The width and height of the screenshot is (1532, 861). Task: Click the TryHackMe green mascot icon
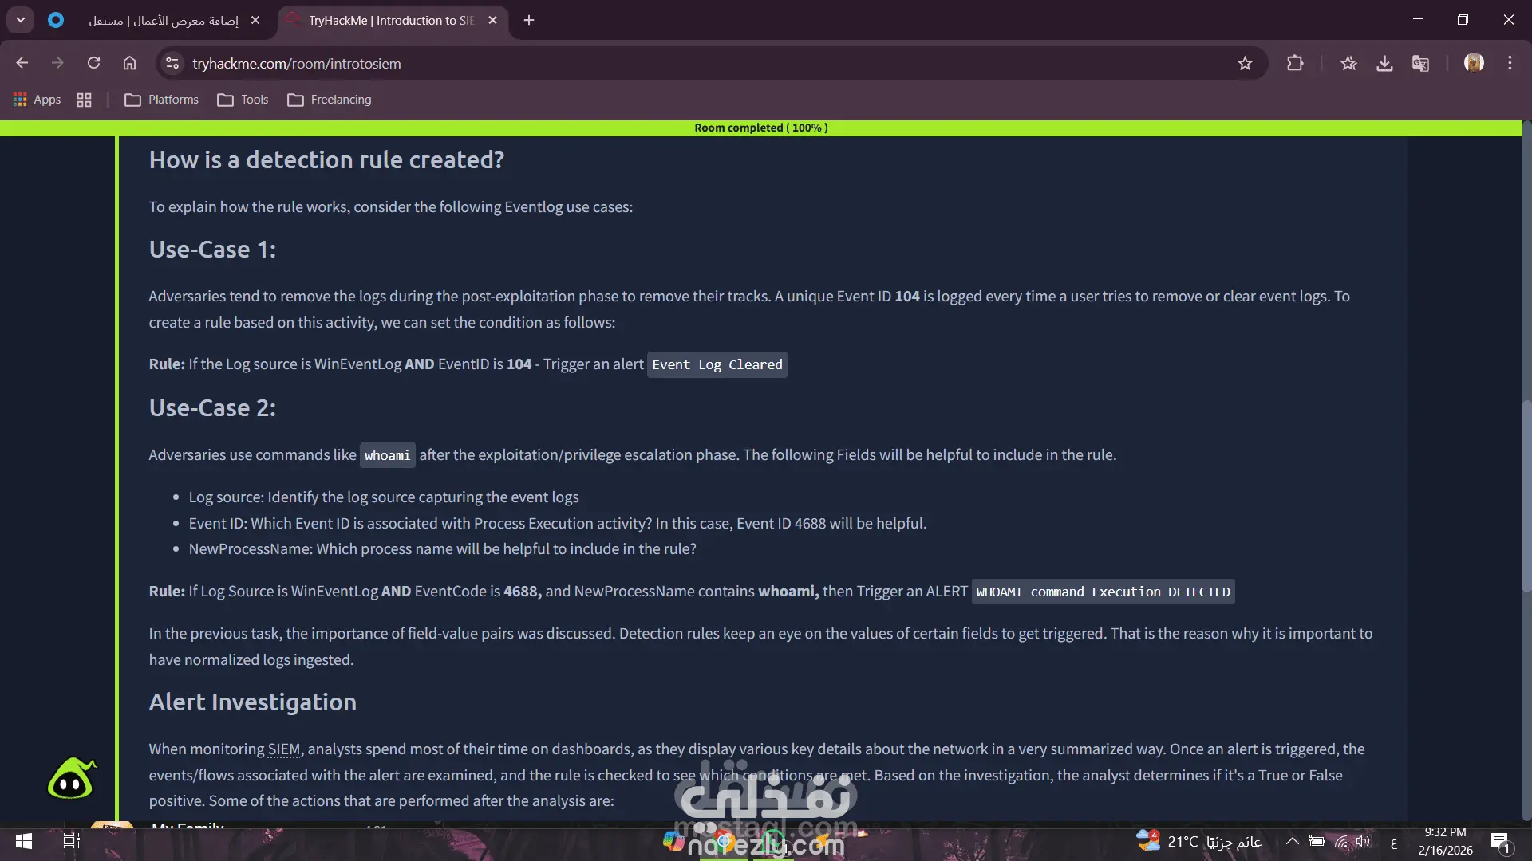pyautogui.click(x=72, y=779)
